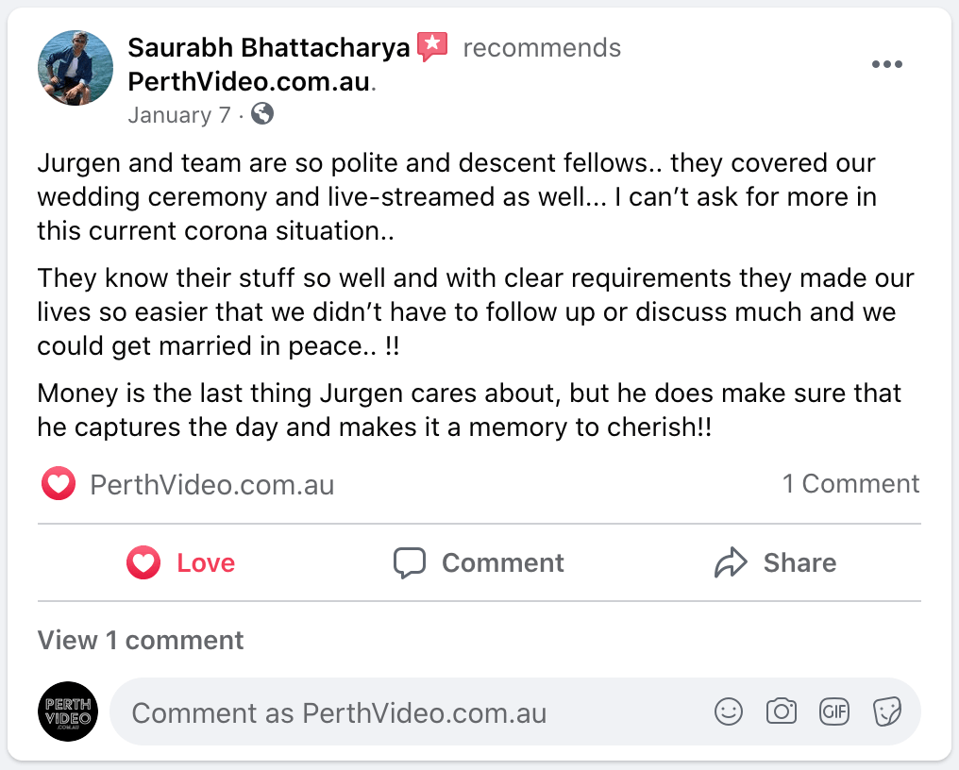Click the heart reaction icon beside PerthVideo.com.au
Image resolution: width=959 pixels, height=770 pixels.
(x=59, y=485)
